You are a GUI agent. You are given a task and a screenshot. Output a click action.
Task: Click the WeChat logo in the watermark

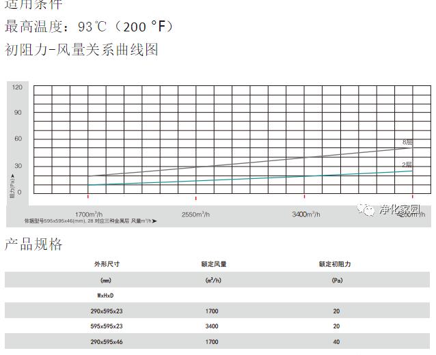(368, 210)
